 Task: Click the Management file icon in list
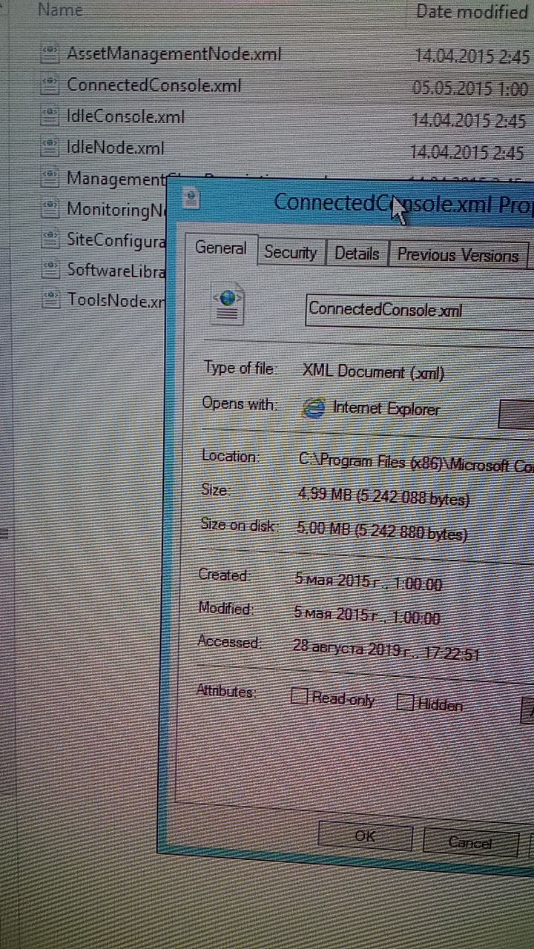[x=50, y=178]
